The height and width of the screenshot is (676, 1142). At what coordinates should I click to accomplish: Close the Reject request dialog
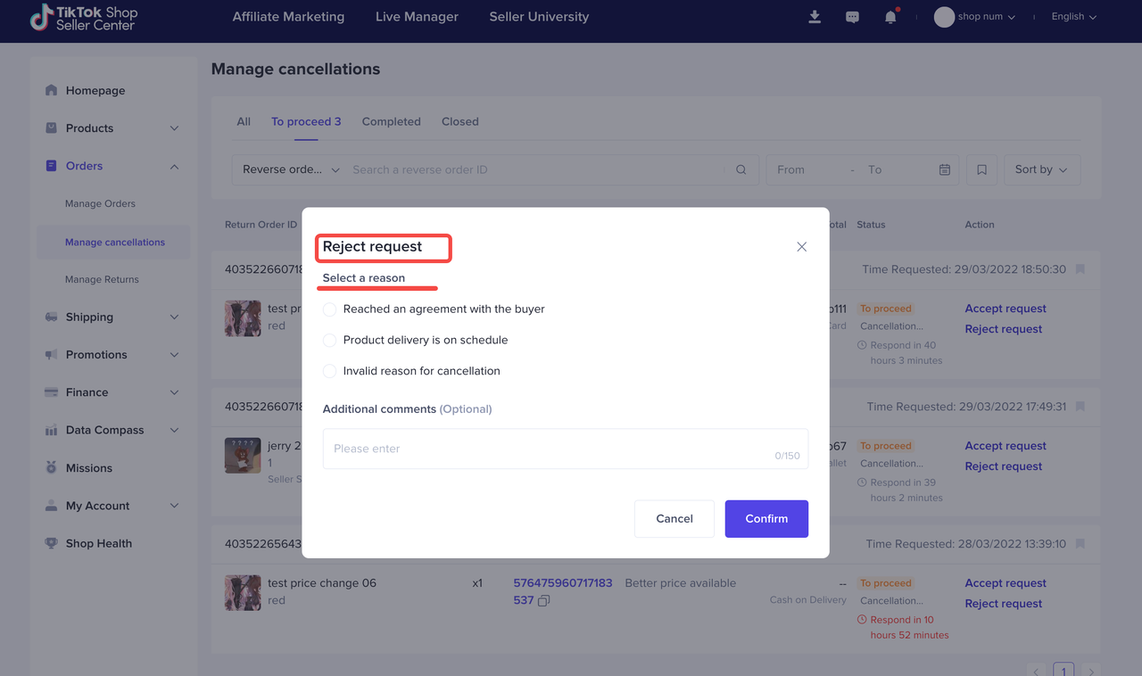coord(801,247)
